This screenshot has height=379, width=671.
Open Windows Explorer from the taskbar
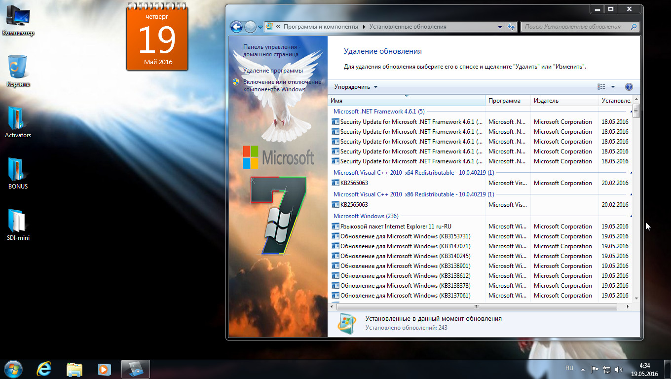pyautogui.click(x=74, y=369)
